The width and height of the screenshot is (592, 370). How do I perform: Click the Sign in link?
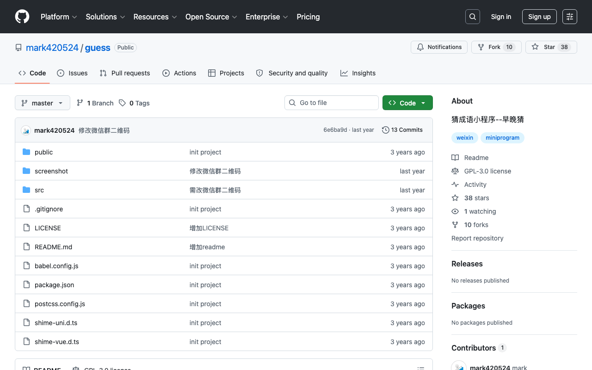(501, 17)
